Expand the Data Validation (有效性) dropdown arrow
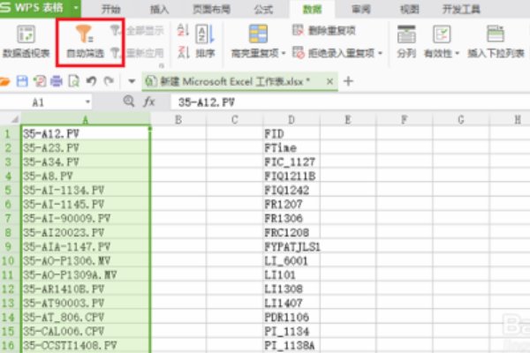 coord(458,53)
